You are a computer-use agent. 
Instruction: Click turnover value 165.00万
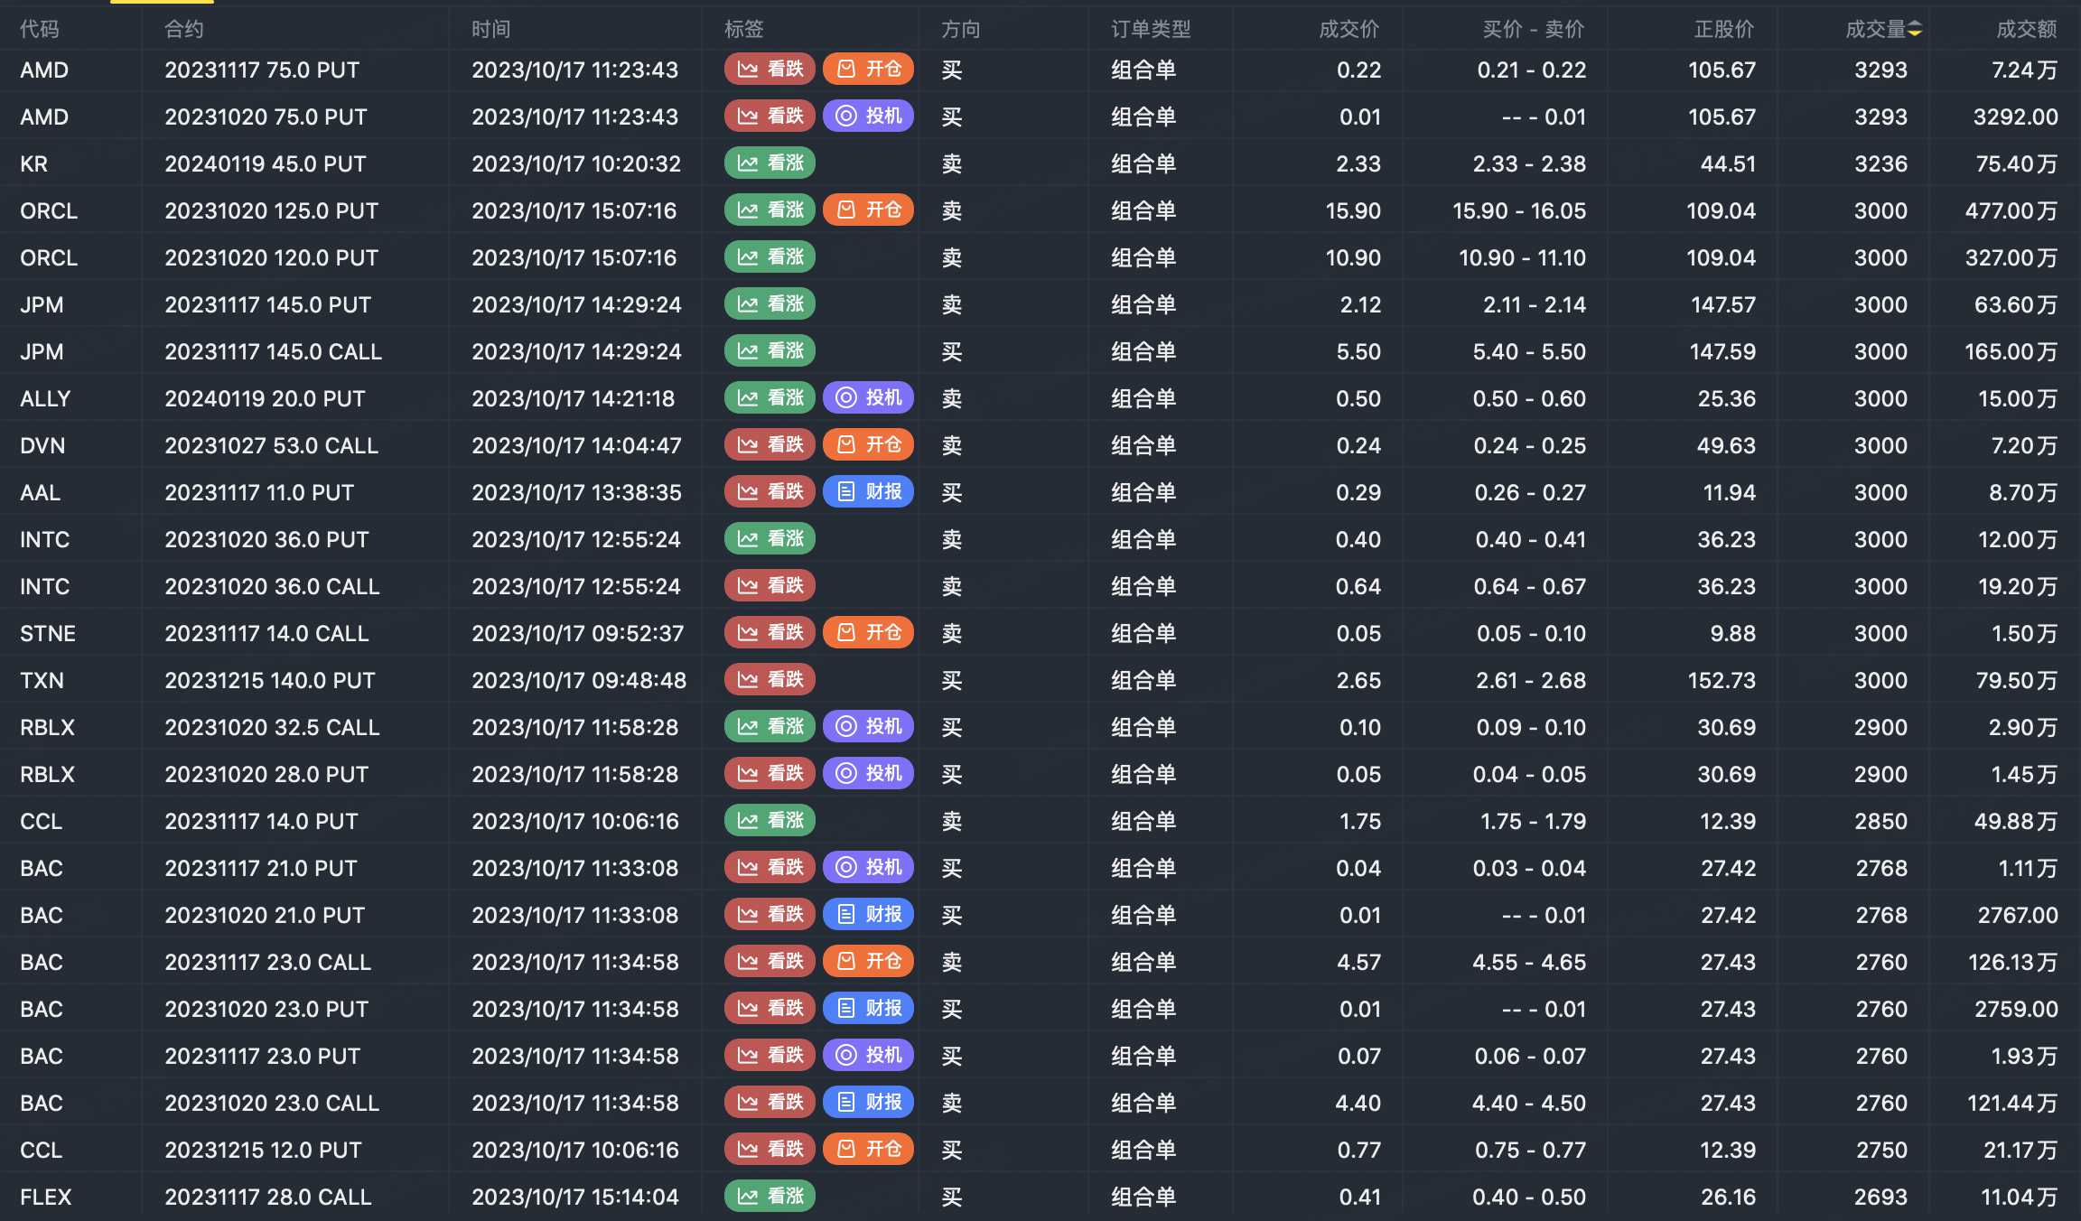[x=2011, y=351]
